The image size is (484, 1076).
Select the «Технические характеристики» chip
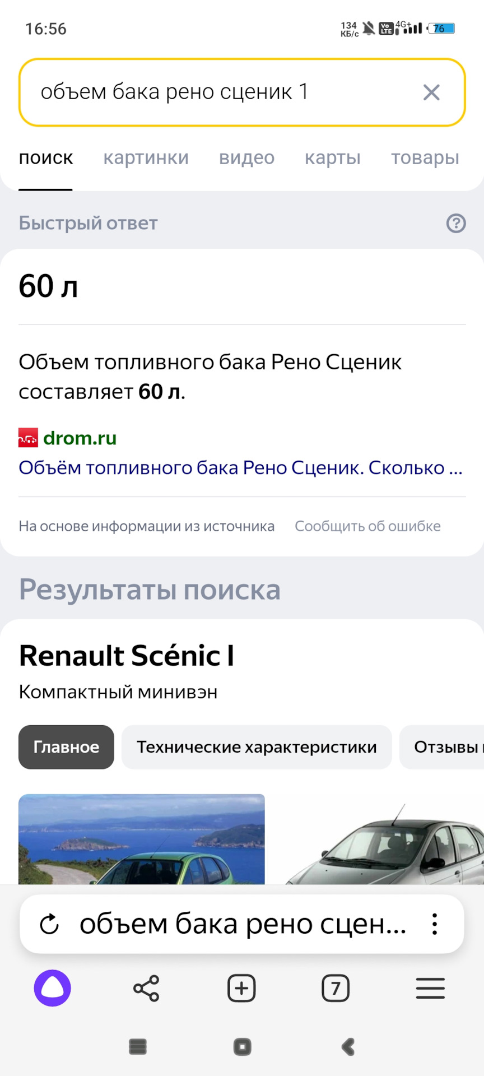[x=257, y=747]
